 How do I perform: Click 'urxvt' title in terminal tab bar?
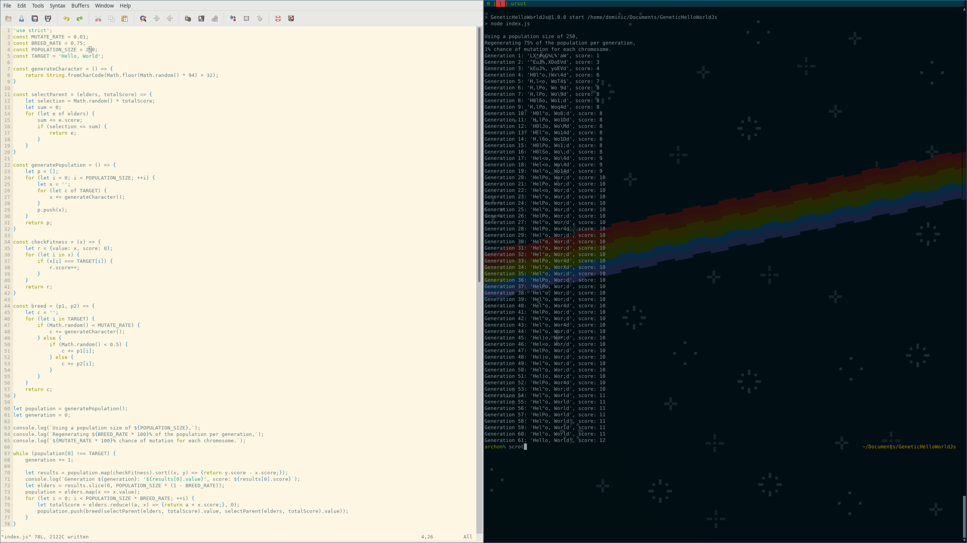(x=518, y=3)
